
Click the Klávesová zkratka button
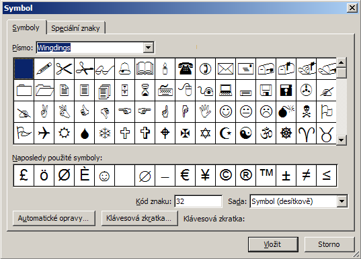coord(139,218)
